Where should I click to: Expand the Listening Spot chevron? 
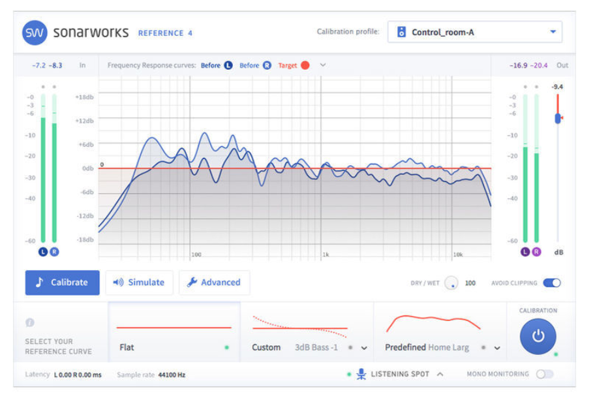[x=440, y=375]
